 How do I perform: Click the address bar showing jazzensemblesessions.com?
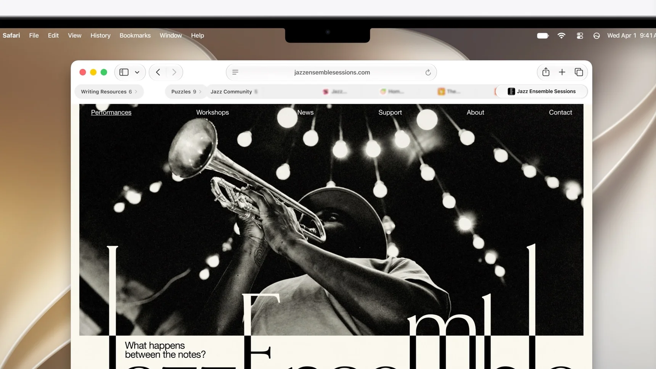(331, 72)
